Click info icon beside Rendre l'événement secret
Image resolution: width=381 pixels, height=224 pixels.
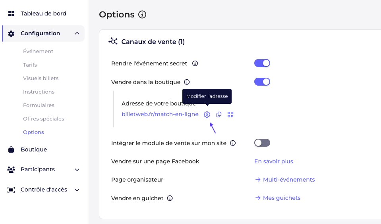195,63
